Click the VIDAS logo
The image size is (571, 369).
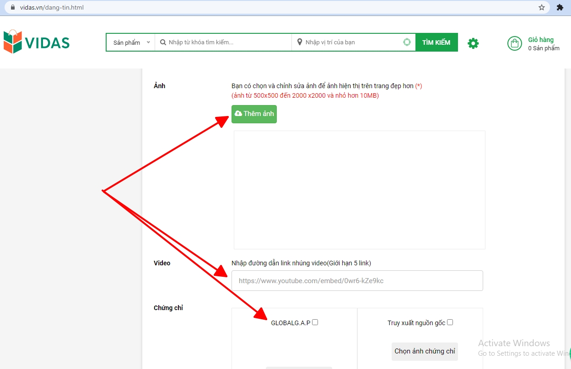[x=37, y=42]
